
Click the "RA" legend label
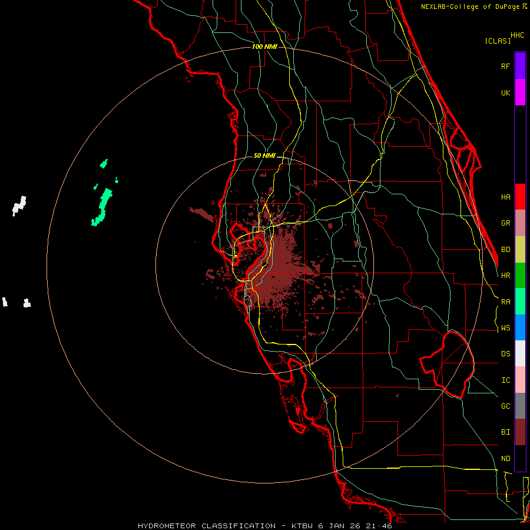click(x=505, y=302)
